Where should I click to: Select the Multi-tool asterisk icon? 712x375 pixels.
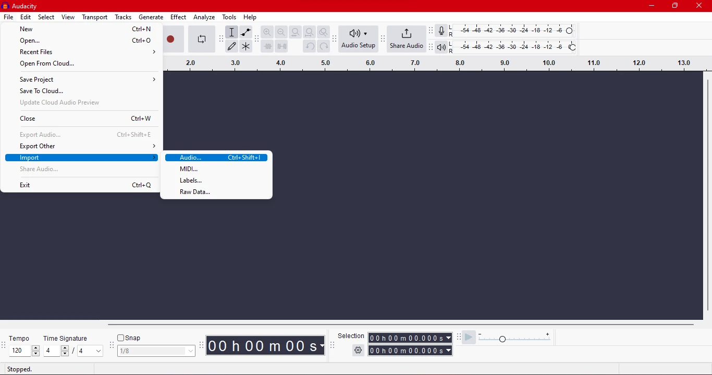click(x=246, y=46)
